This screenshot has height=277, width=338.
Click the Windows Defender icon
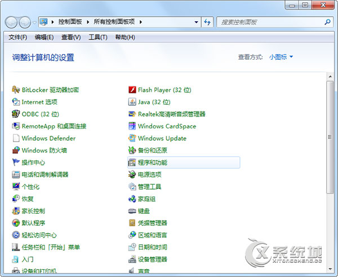[16, 138]
